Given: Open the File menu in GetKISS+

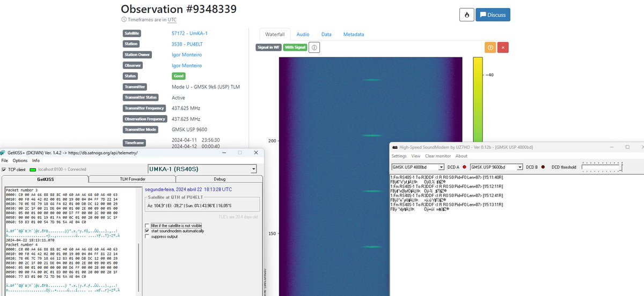Looking at the screenshot, I should point(5,161).
